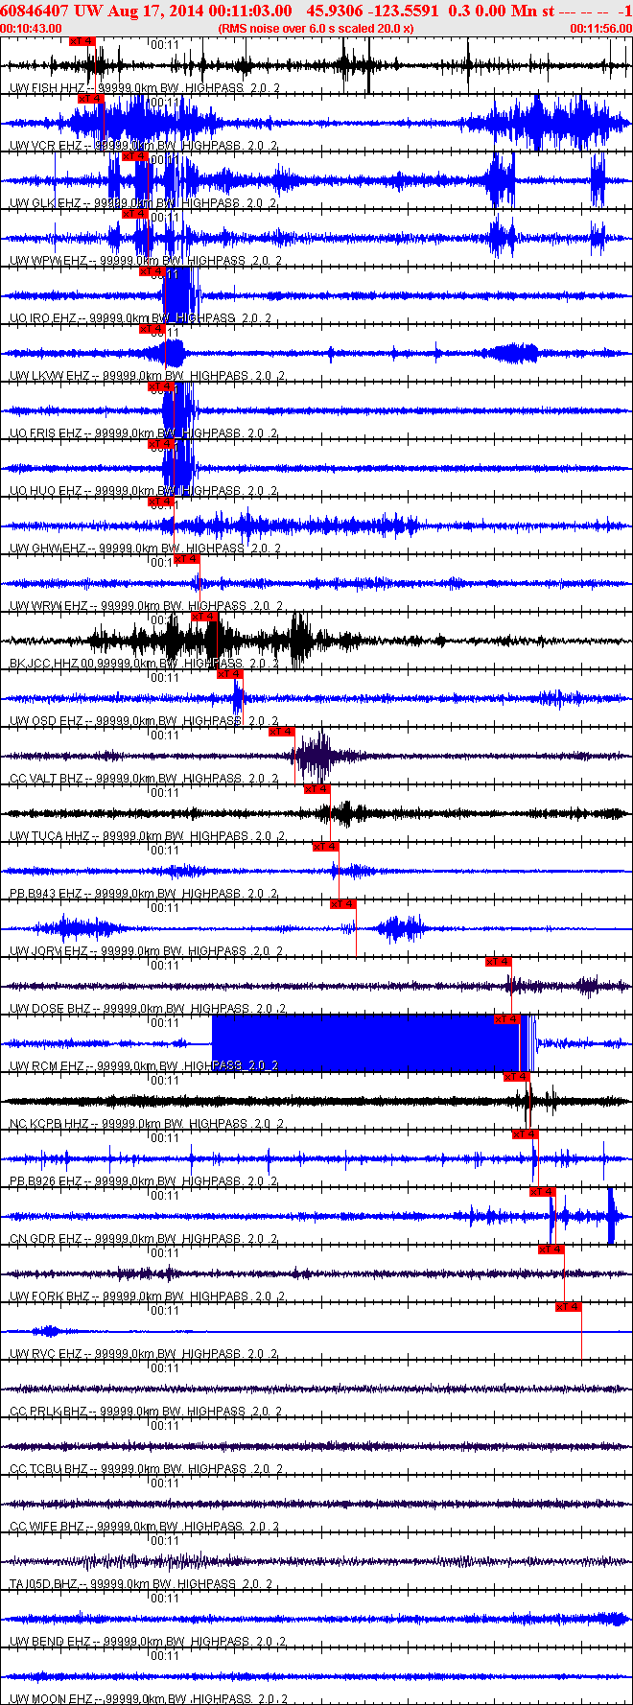Select the red pick flag on LKWY trace
The height and width of the screenshot is (1705, 633).
152,329
